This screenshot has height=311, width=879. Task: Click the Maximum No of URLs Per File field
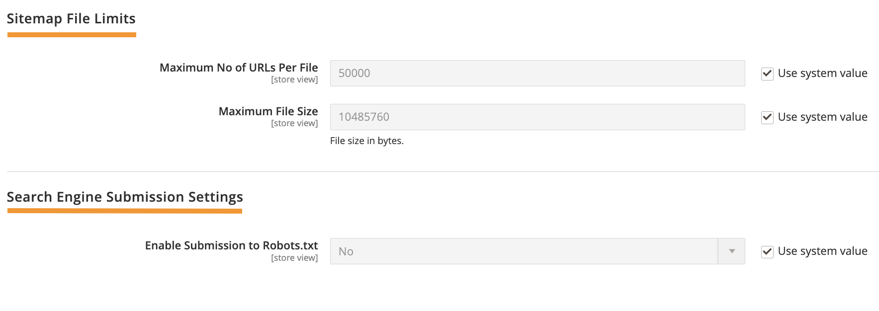[x=537, y=73]
